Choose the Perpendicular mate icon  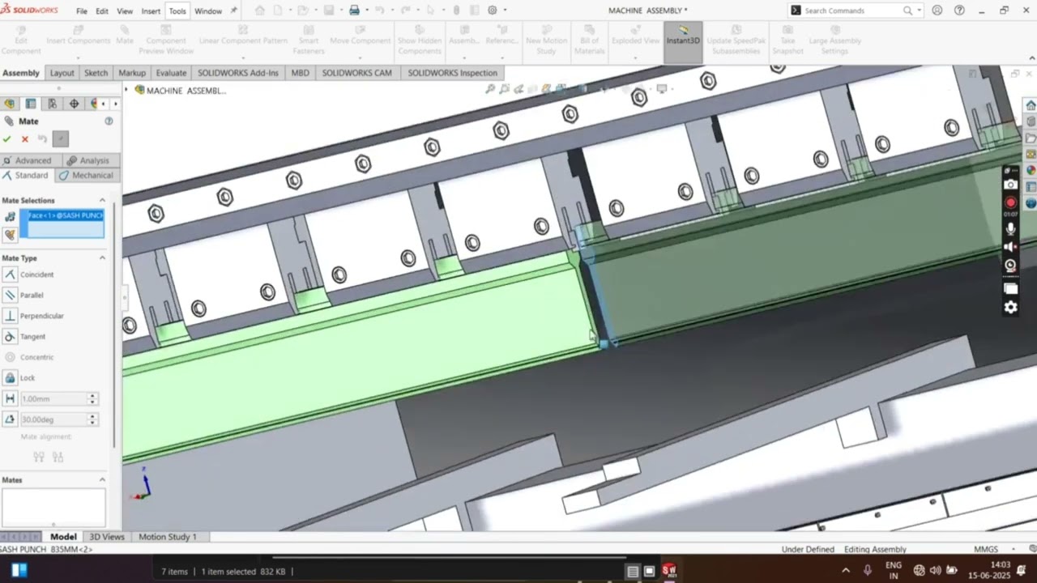point(10,316)
